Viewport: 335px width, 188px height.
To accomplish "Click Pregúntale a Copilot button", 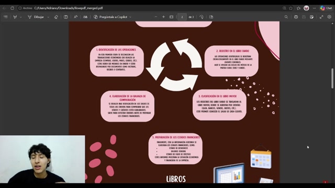I will pos(110,17).
